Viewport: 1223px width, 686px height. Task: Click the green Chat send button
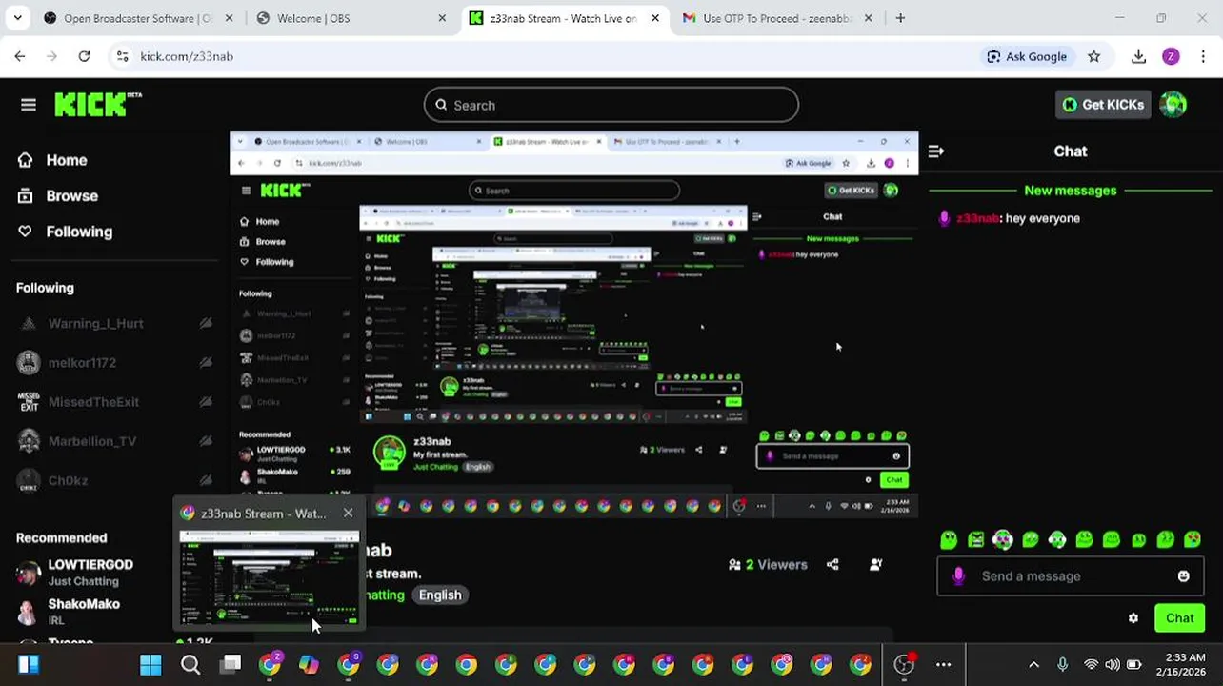coord(1179,618)
